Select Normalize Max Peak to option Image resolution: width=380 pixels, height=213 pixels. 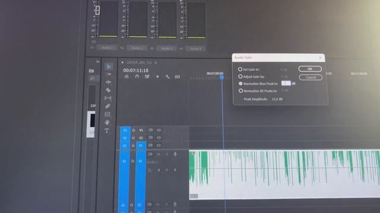[x=240, y=83]
